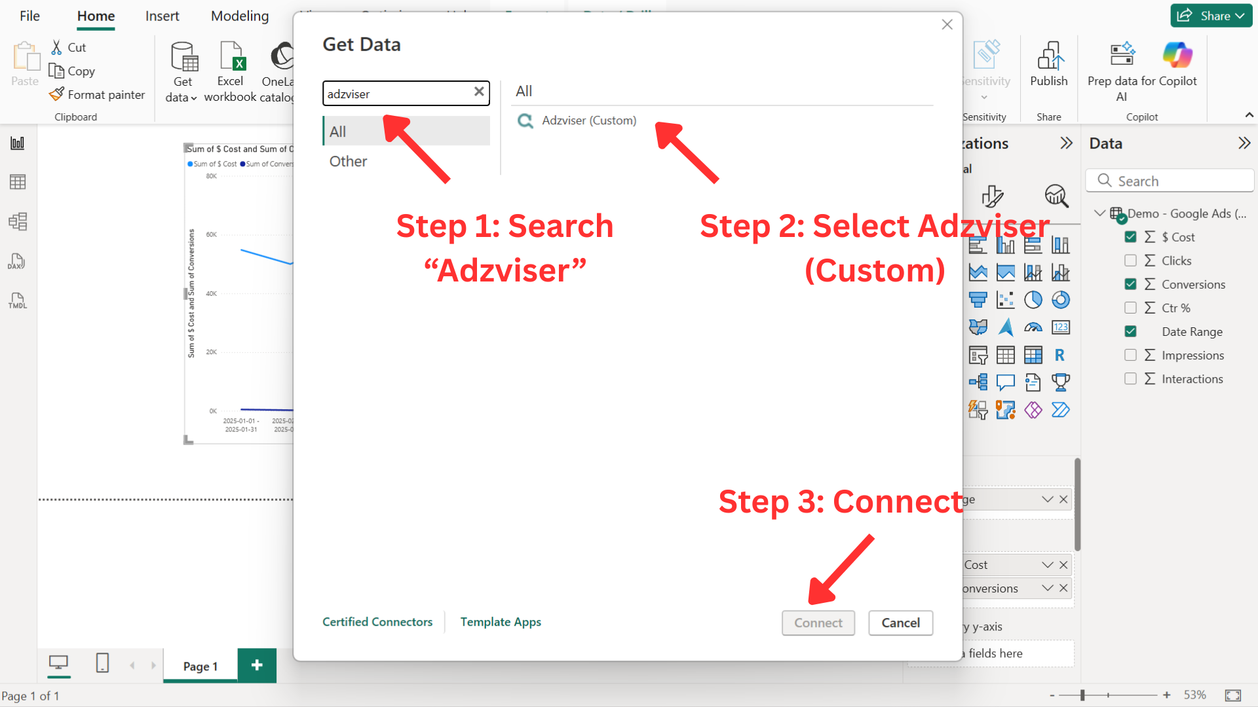Open the Certified Connectors link

(x=377, y=622)
